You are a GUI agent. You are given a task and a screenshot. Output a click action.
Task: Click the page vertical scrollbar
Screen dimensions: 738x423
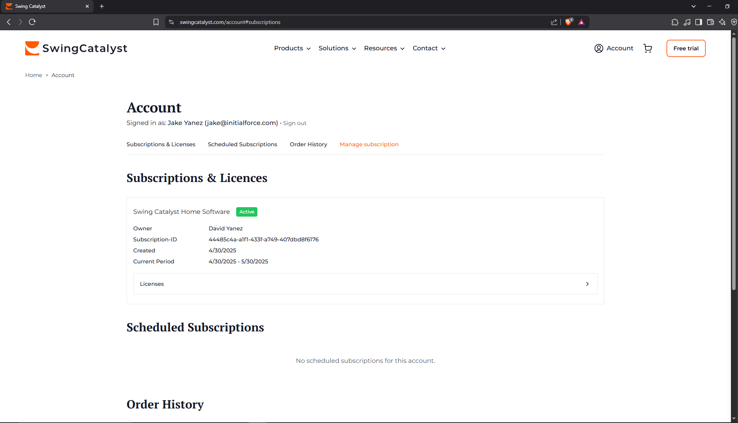734,163
